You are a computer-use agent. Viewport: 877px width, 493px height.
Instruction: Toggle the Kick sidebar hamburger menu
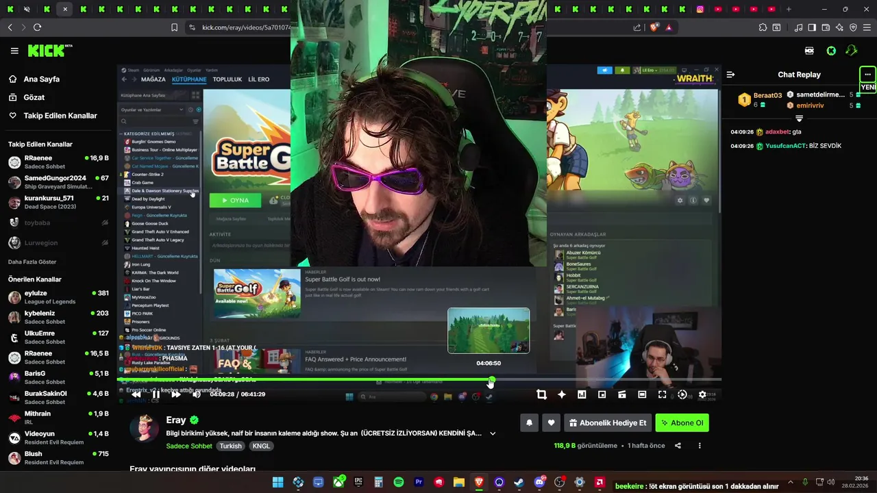[14, 51]
